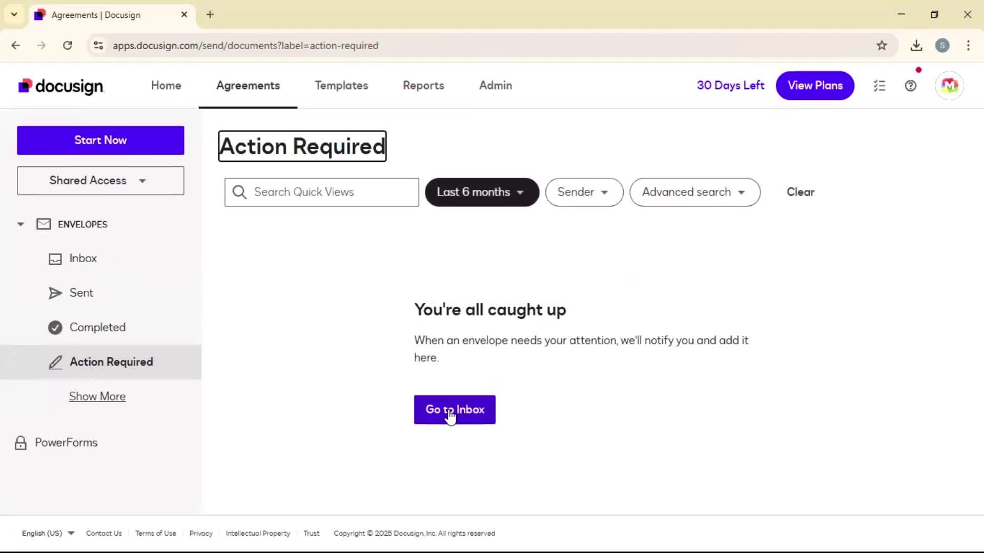This screenshot has height=553, width=984.
Task: Reload the page
Action: 67,46
